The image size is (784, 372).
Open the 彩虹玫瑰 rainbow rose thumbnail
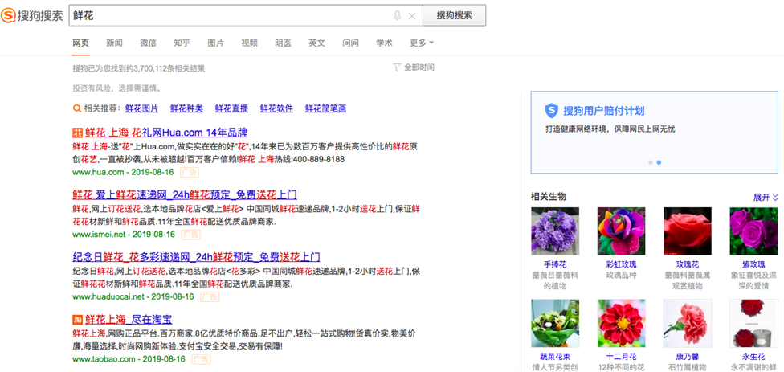click(x=622, y=231)
